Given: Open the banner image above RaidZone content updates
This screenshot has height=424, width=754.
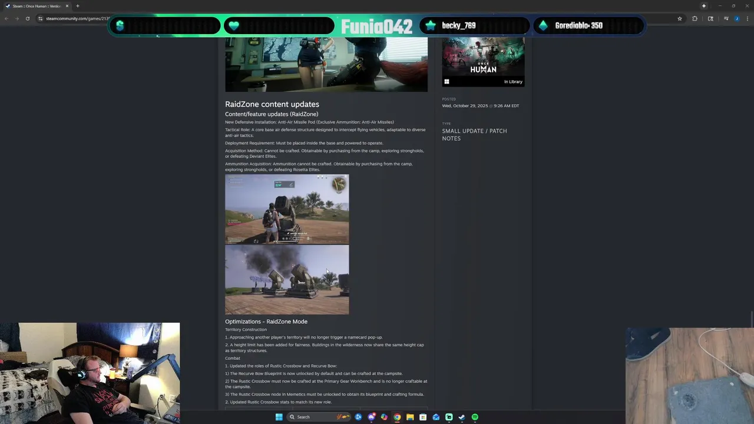Looking at the screenshot, I should point(326,64).
